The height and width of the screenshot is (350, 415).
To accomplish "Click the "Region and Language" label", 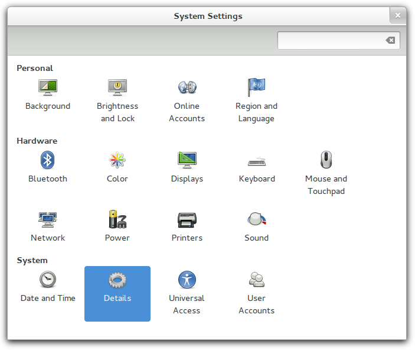I will (x=256, y=112).
